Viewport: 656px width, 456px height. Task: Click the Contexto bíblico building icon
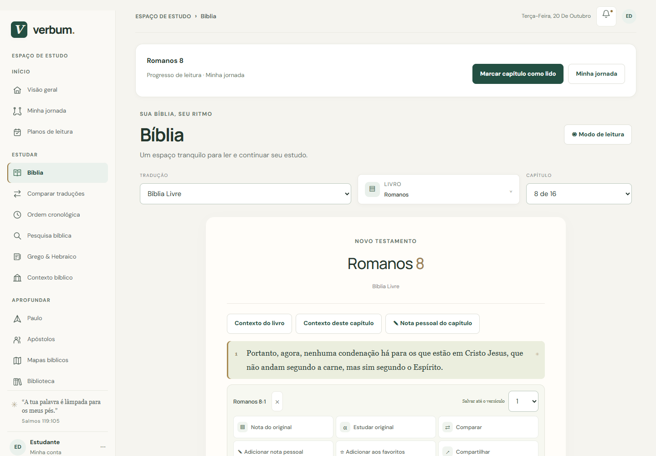(17, 278)
